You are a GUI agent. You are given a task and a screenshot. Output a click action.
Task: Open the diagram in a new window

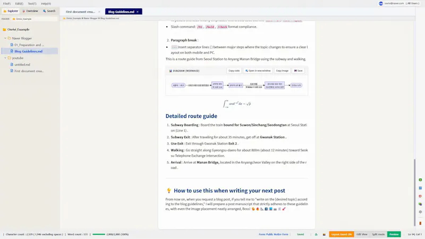tap(258, 71)
